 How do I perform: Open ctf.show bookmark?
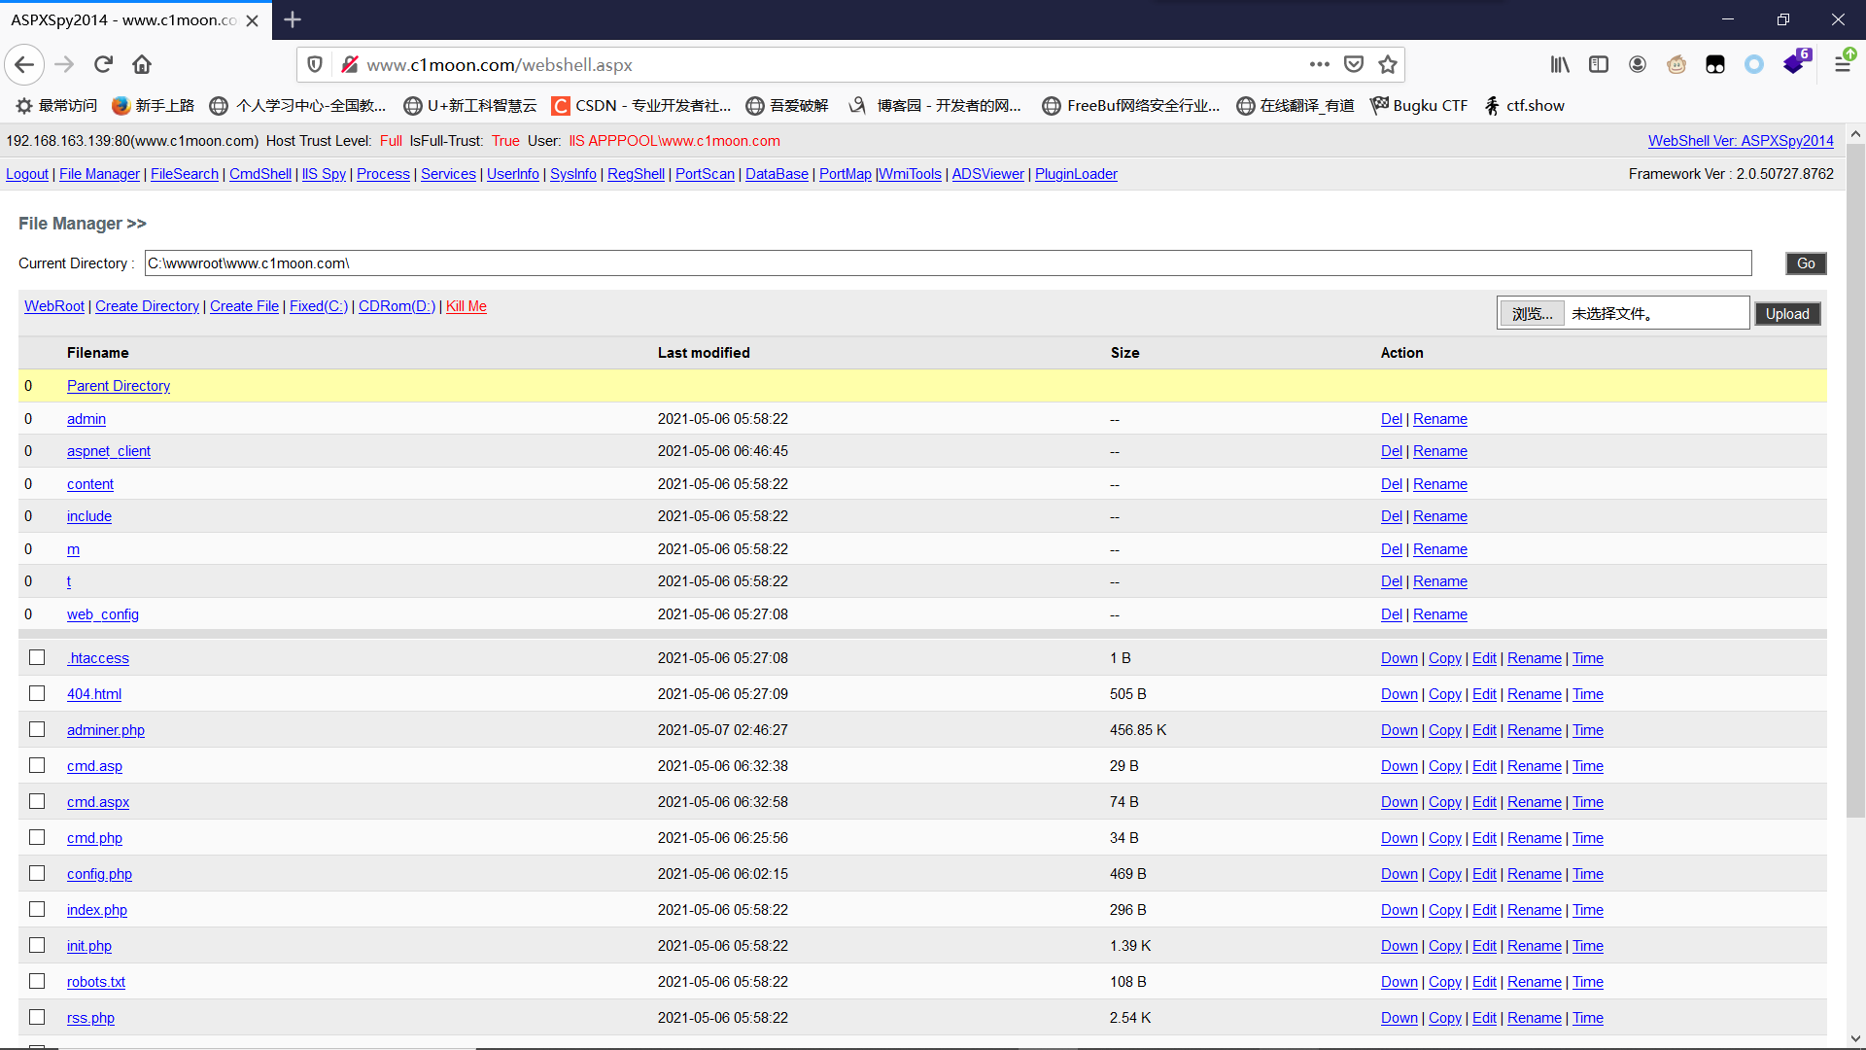pyautogui.click(x=1524, y=105)
